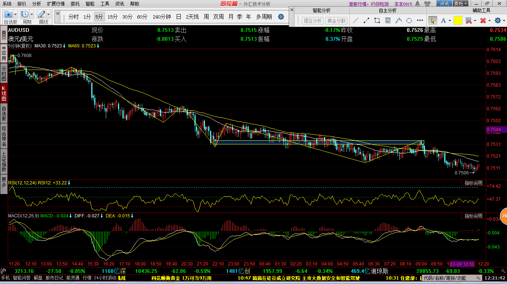Click the MACD 指标说明 button

coord(474,215)
